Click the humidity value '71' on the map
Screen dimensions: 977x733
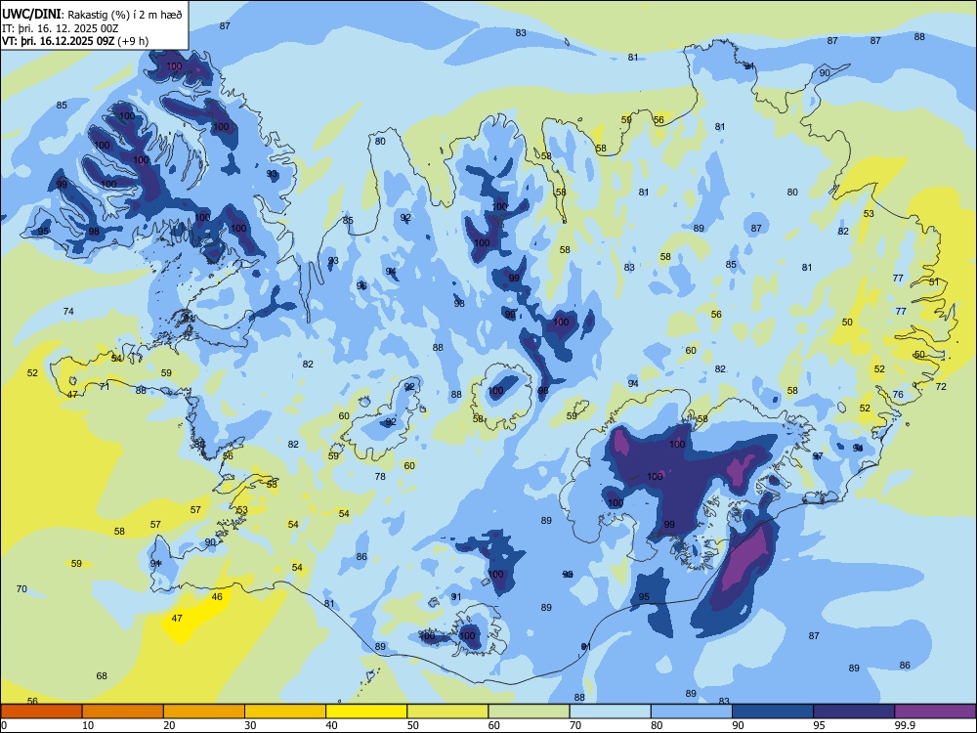(105, 386)
